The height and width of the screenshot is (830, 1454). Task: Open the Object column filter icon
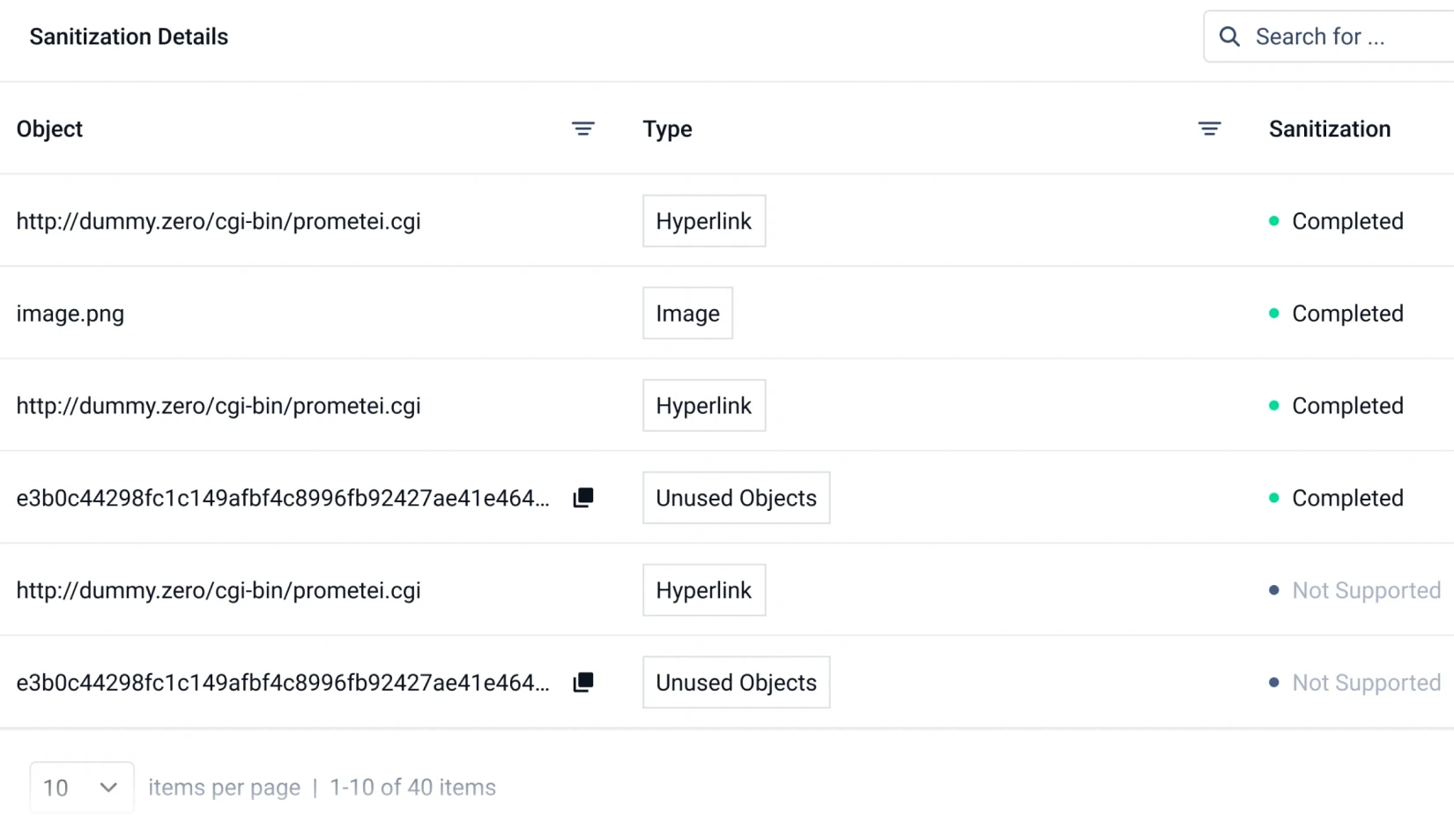pos(582,129)
